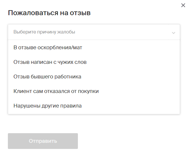Choose "Отзыв написан с чужих слов"
Screen dimensions: 187x153
[50, 62]
